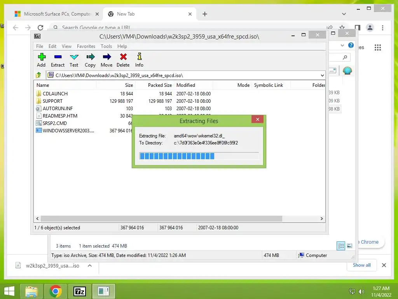Expand the address path dropdown in 7-Zip
Screen dimensions: 398x299
point(322,75)
